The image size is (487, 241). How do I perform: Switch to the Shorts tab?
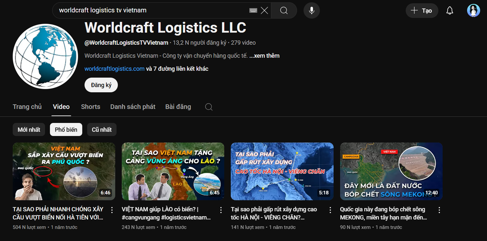(x=90, y=107)
